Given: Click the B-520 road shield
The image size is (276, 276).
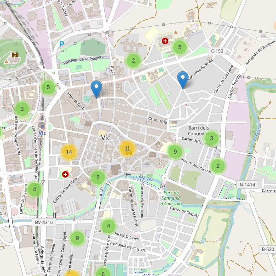Looking at the screenshot, I should (x=268, y=249).
